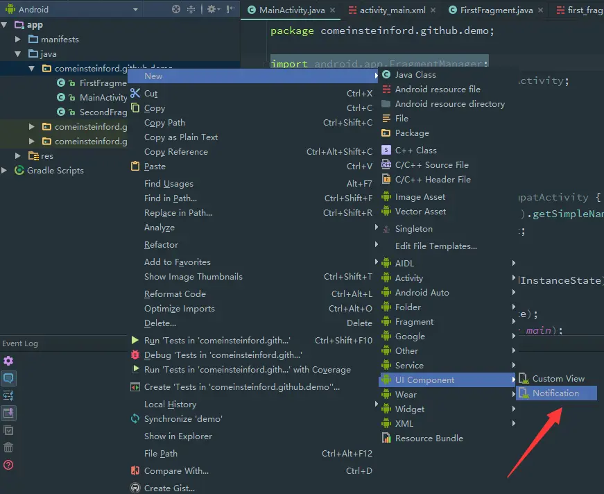Viewport: 604px width, 494px height.
Task: Click the Paste clipboard icon
Action: click(x=135, y=166)
